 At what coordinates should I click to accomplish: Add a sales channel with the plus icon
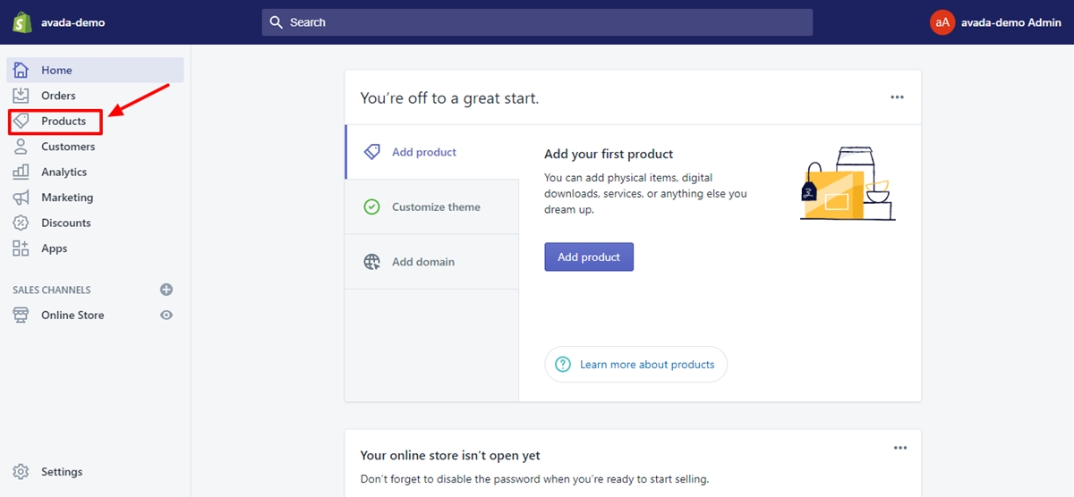(166, 290)
